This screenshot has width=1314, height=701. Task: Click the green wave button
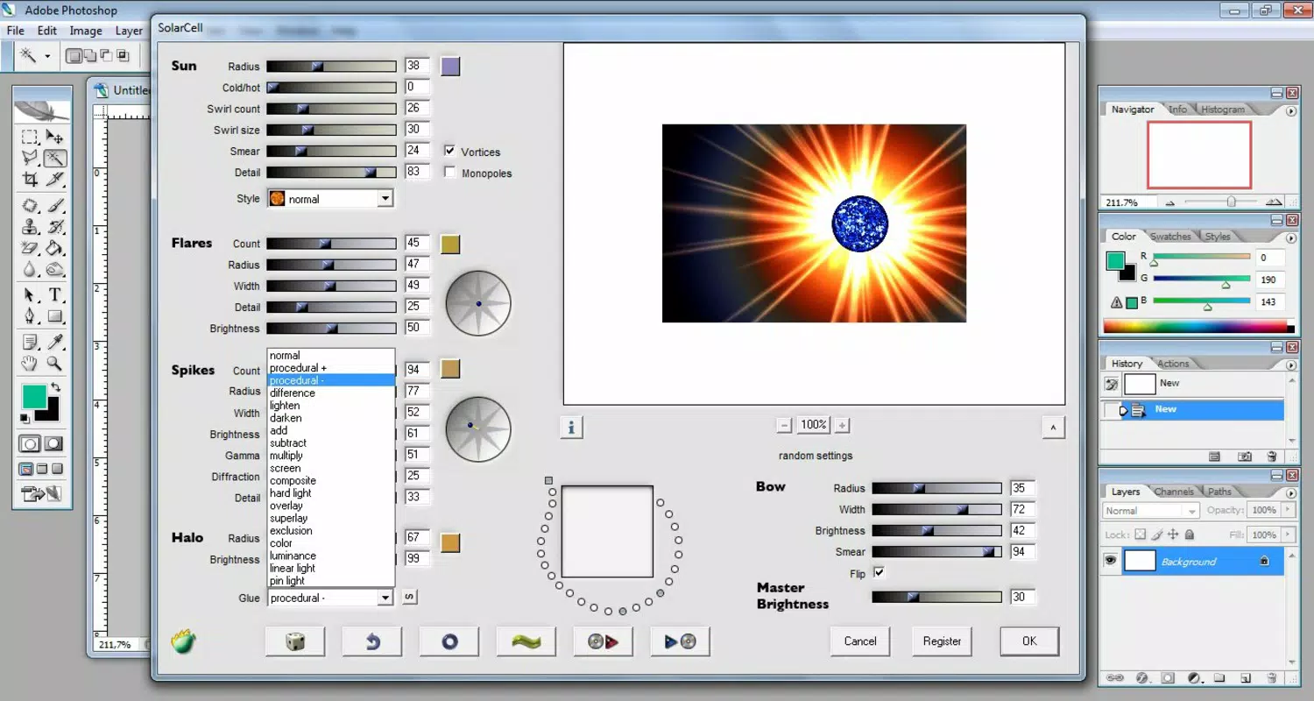pyautogui.click(x=526, y=641)
